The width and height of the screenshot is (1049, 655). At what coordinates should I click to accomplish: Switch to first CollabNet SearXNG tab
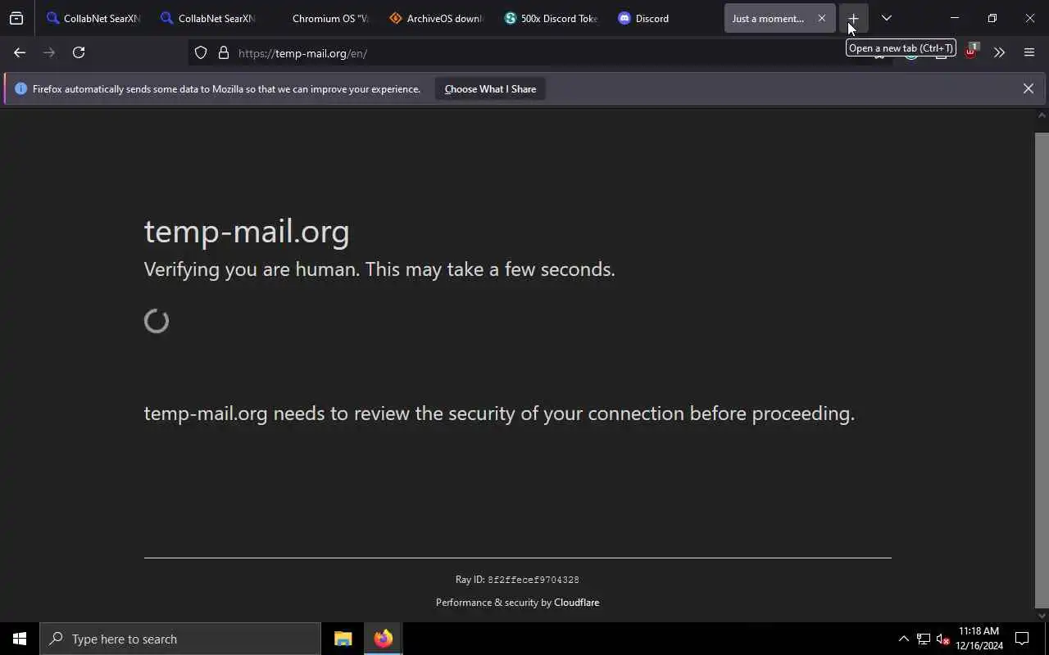[x=94, y=18]
